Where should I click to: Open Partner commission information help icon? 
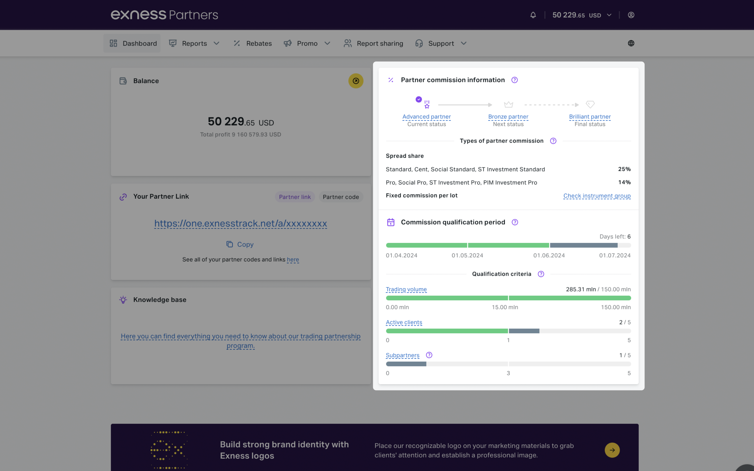(x=514, y=80)
